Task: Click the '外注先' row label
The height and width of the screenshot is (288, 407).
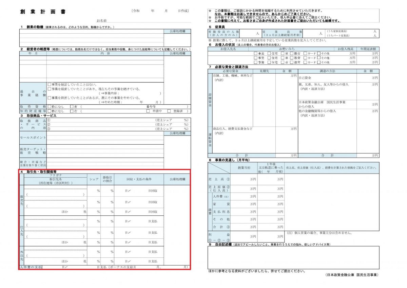Action: [x=22, y=255]
